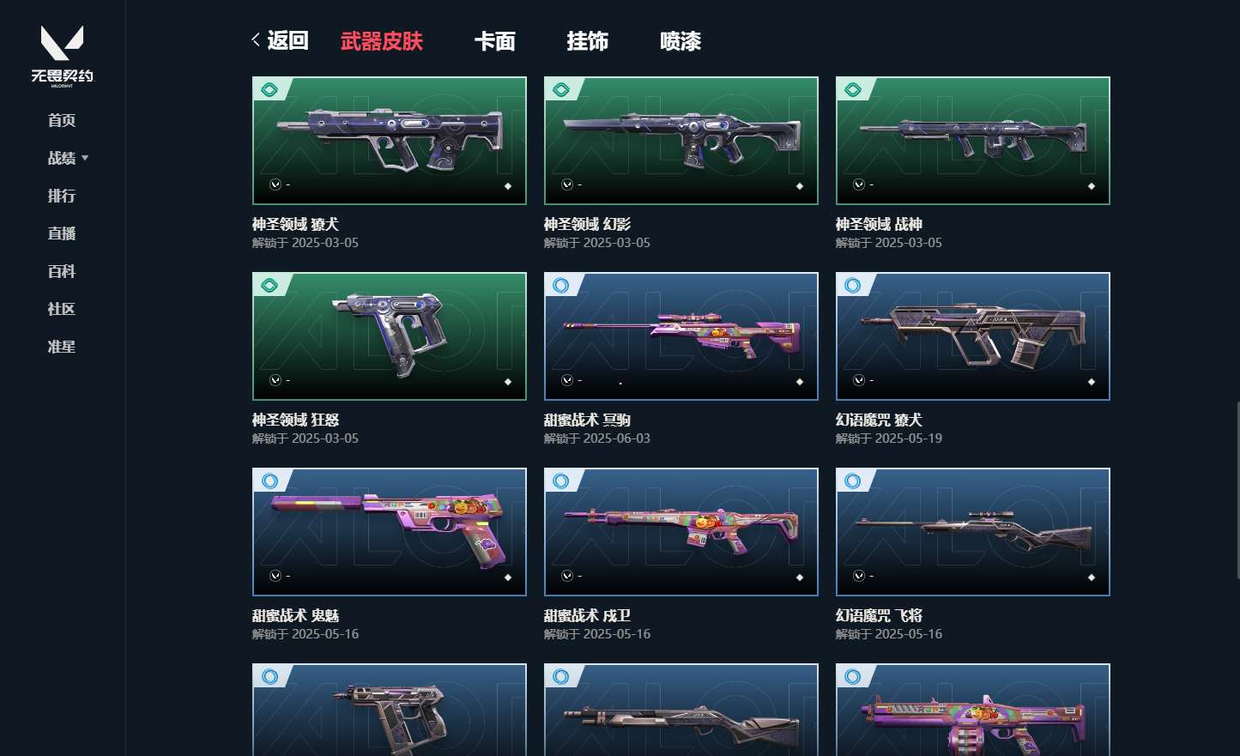Click blue tier badge on 甜蜜战术 冥驹 card

click(x=561, y=285)
